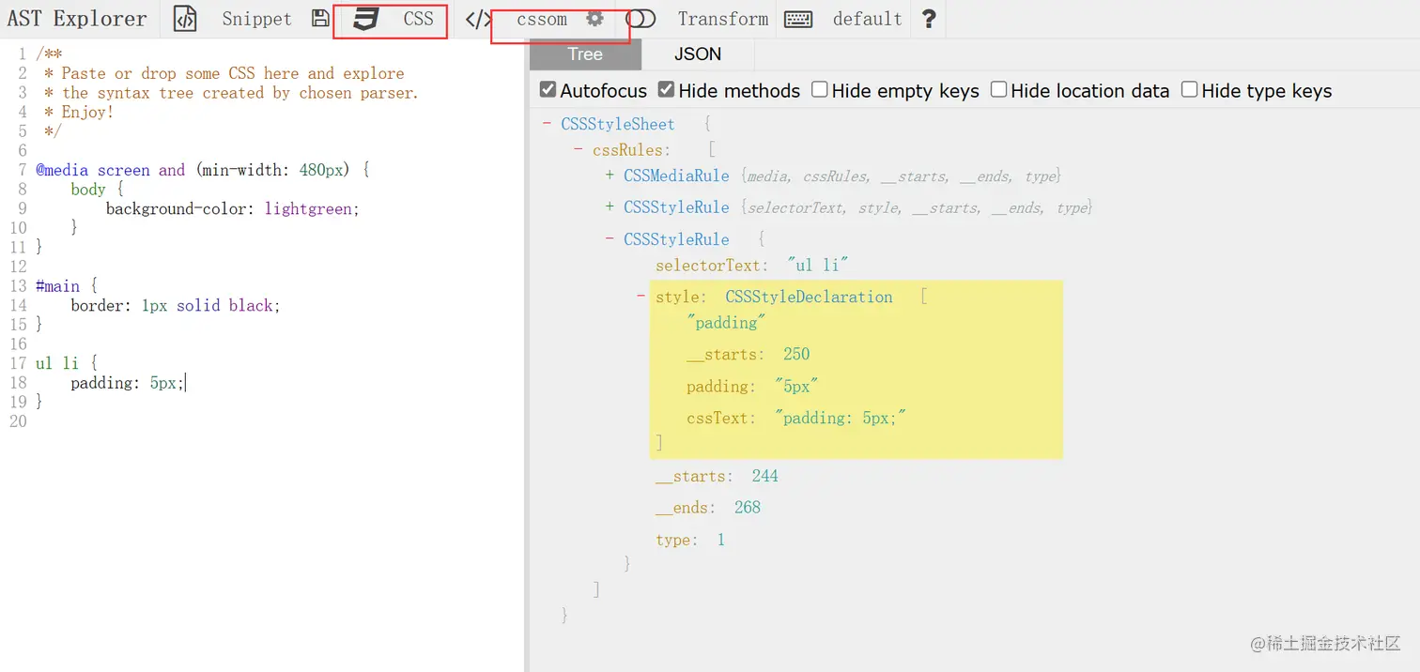Enable the Hide type keys checkbox
The width and height of the screenshot is (1420, 672).
1189,90
